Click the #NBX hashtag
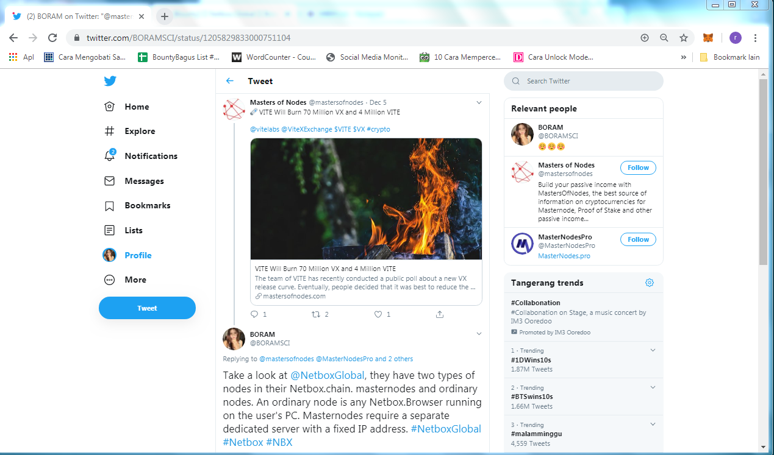The height and width of the screenshot is (455, 774). (x=279, y=442)
